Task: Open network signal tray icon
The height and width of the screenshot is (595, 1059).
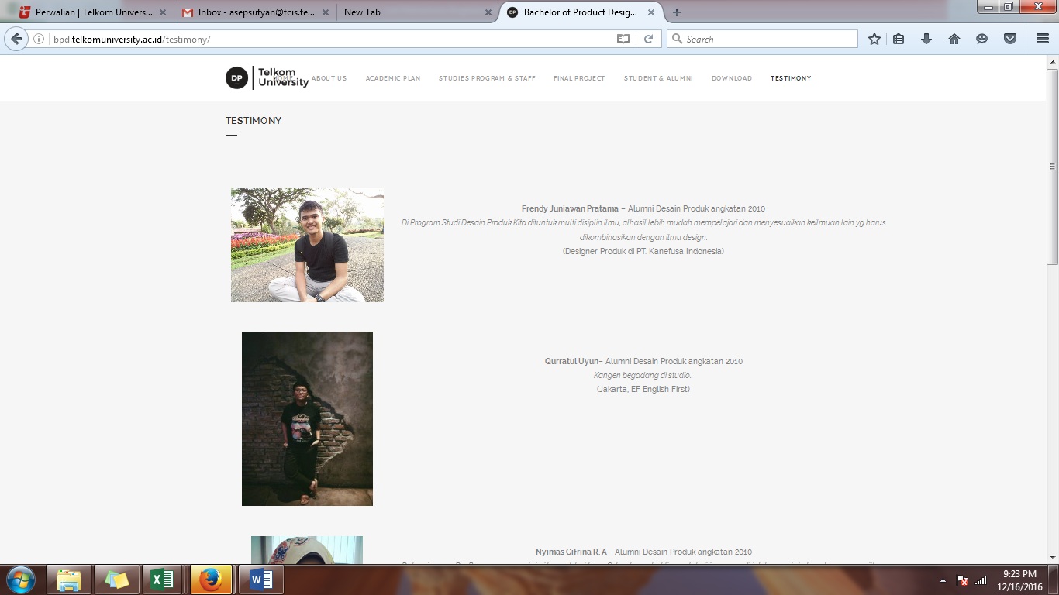Action: [981, 580]
